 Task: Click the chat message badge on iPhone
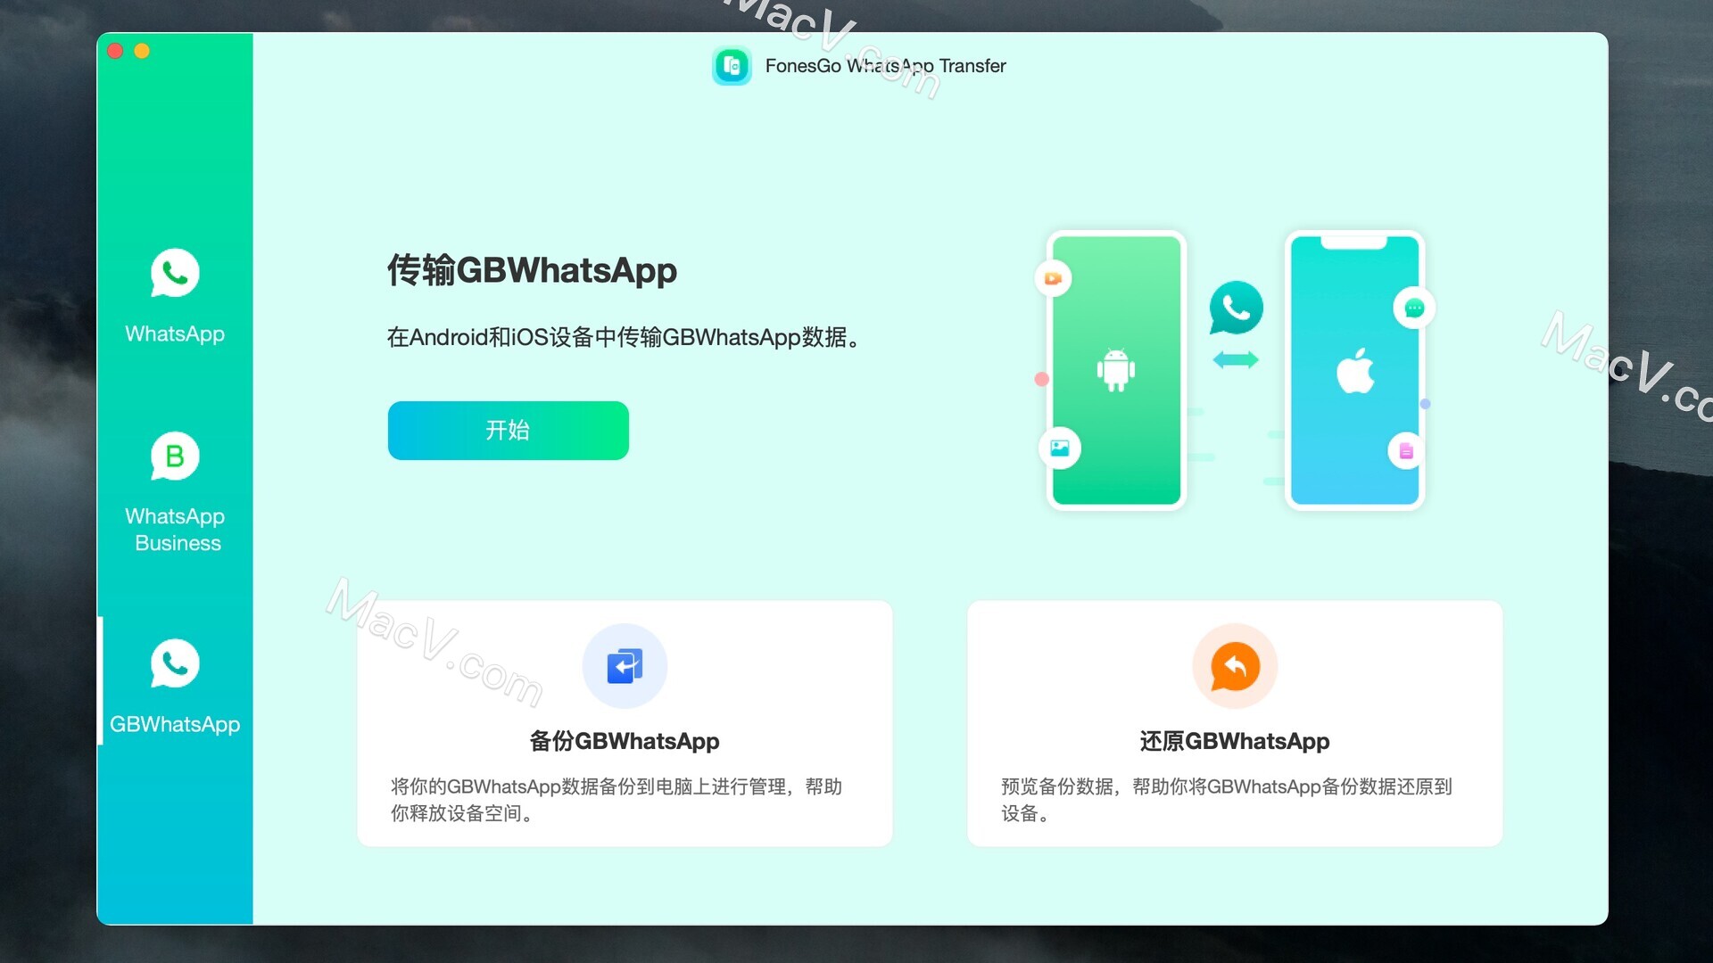(1414, 309)
